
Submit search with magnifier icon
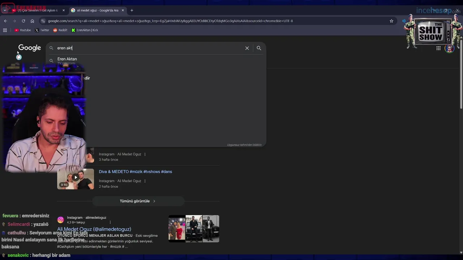[x=259, y=48]
